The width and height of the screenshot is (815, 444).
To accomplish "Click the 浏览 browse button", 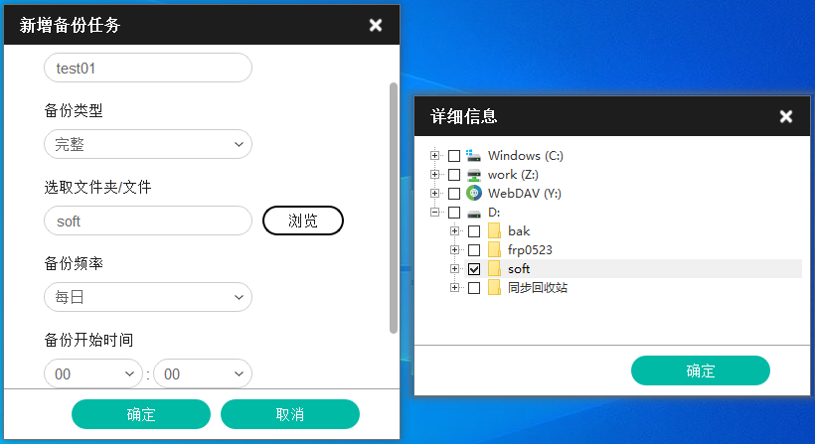I will click(x=303, y=221).
